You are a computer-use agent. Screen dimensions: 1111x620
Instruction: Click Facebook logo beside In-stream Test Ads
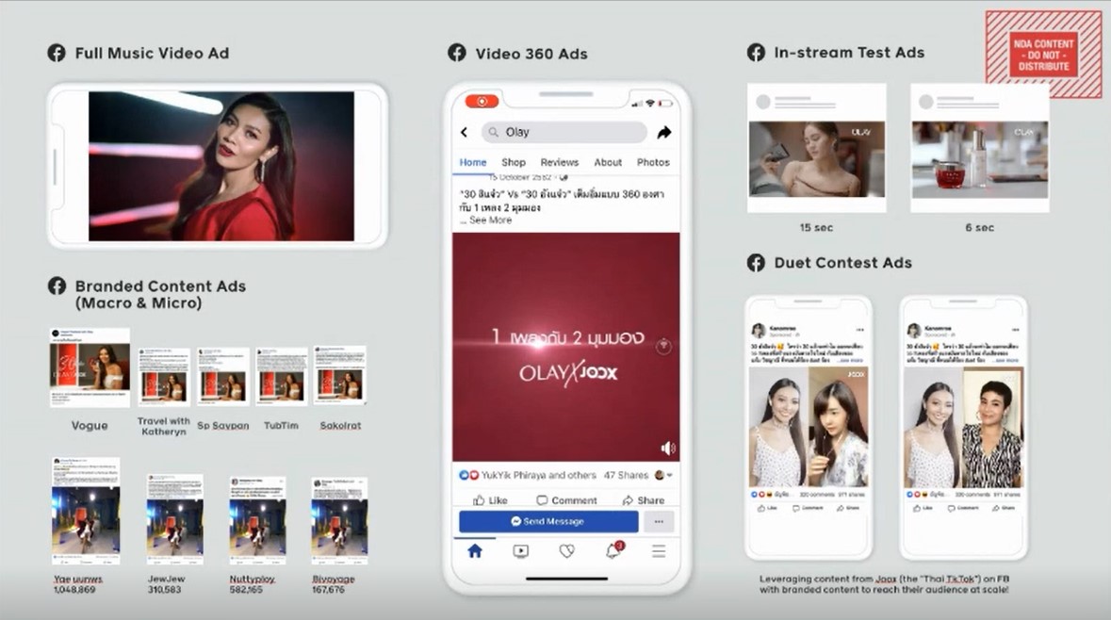(756, 53)
